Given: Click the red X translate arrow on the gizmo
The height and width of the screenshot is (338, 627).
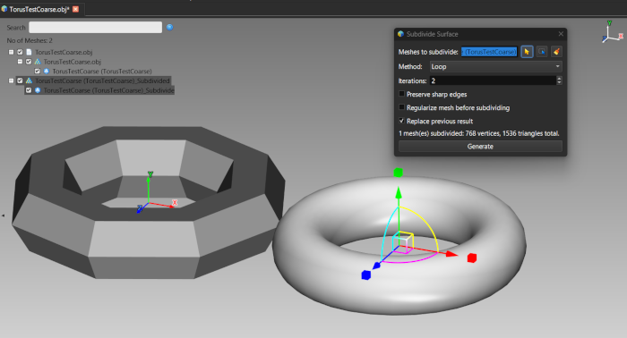Looking at the screenshot, I should [x=451, y=254].
